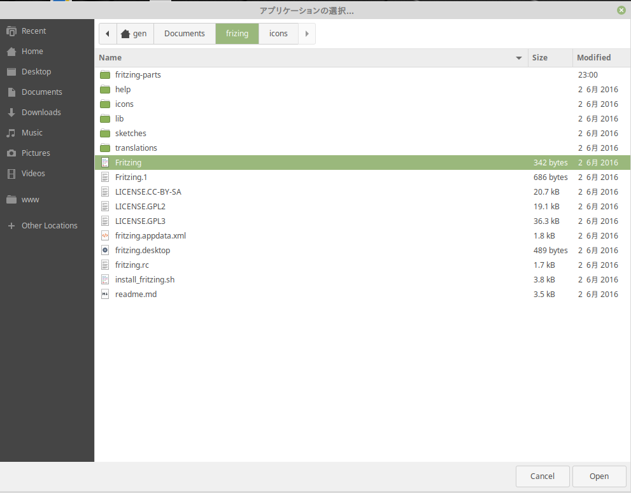Image resolution: width=631 pixels, height=493 pixels.
Task: Select the lib folder icon
Action: pos(105,118)
